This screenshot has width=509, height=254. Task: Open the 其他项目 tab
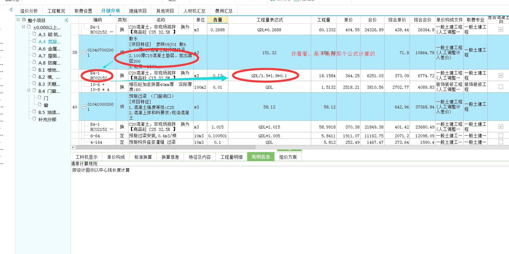(165, 11)
